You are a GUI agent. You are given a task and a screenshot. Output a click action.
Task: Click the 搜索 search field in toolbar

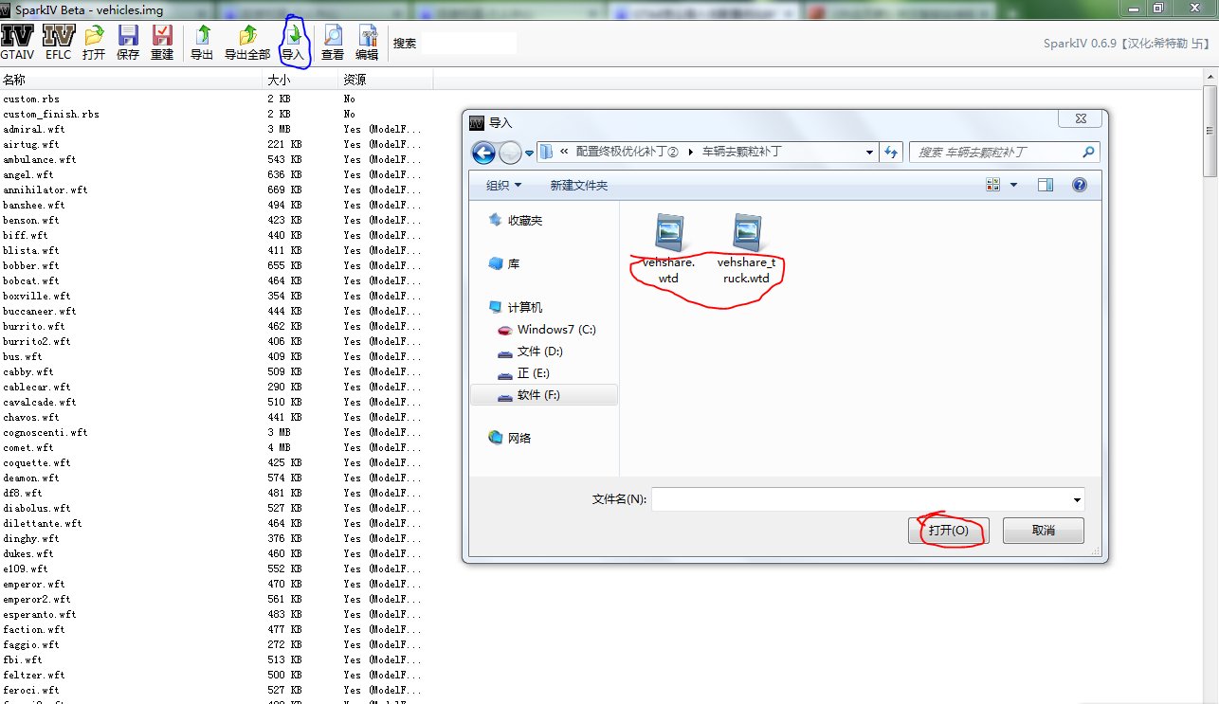tap(468, 43)
